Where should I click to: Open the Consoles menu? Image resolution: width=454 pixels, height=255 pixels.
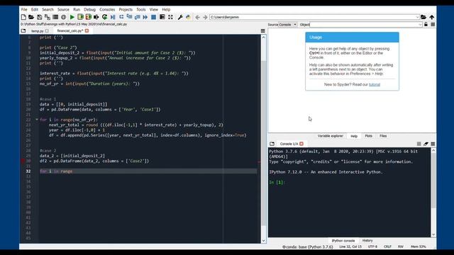coord(107,9)
